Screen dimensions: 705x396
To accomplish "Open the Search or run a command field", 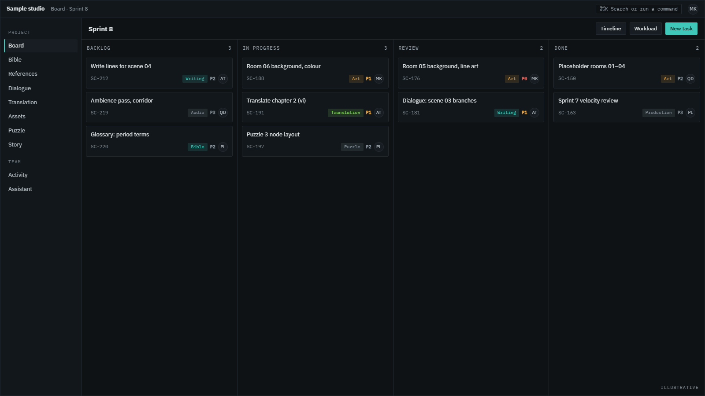I will pos(638,9).
